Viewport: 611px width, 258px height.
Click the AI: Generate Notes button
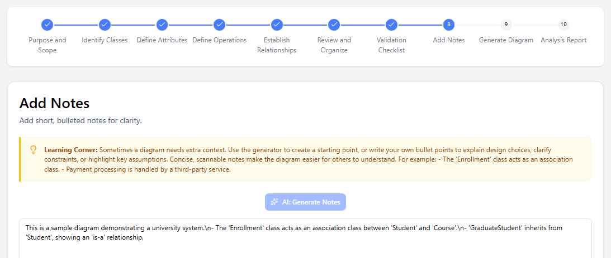click(305, 202)
